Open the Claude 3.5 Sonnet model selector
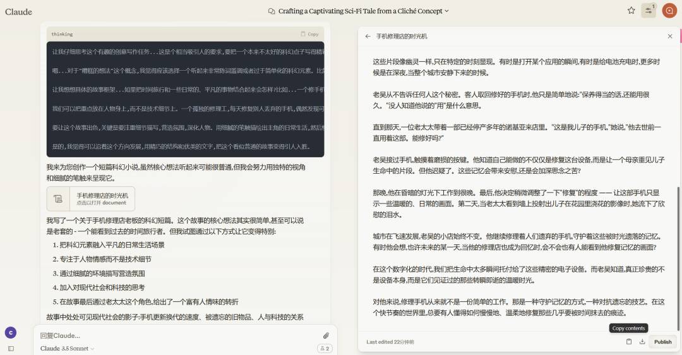This screenshot has height=355, width=682. tap(68, 349)
